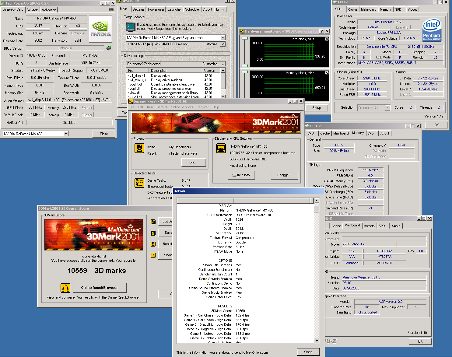Switch to Validation tab in GPU-Z
The height and width of the screenshot is (357, 452).
pyautogui.click(x=49, y=10)
